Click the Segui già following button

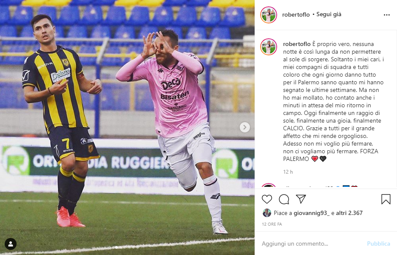[x=329, y=14]
